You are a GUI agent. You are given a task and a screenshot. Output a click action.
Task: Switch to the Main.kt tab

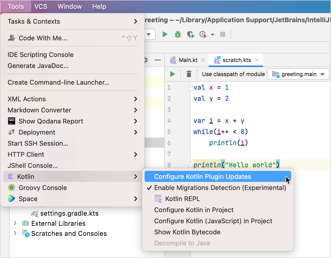click(188, 60)
